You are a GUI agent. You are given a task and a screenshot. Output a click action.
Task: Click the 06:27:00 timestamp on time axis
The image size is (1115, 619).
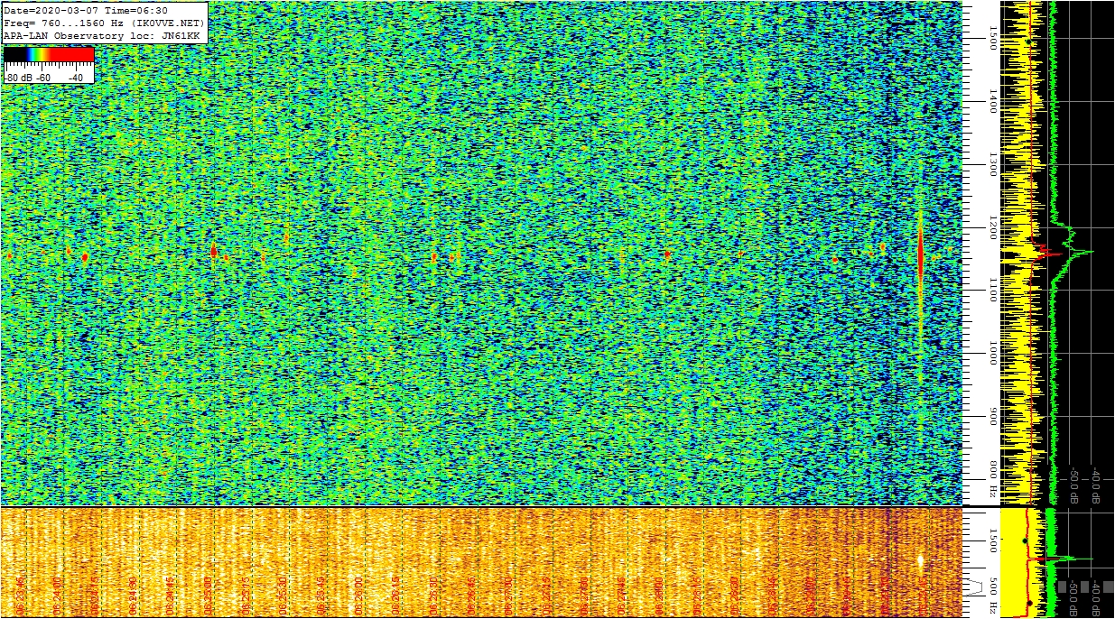[x=508, y=596]
